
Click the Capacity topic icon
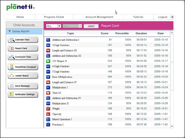pos(48,114)
